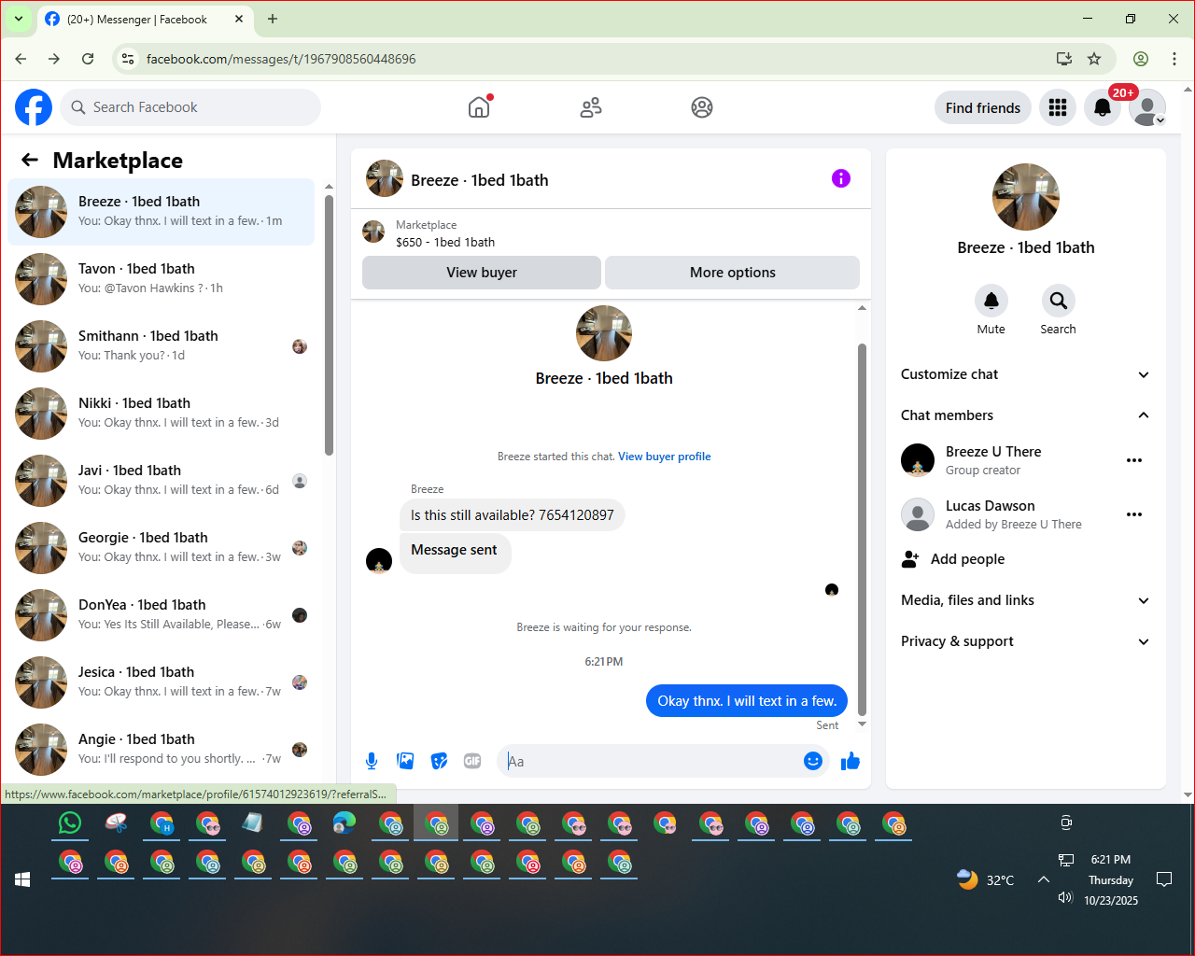Go back one page in the browser

coord(21,59)
